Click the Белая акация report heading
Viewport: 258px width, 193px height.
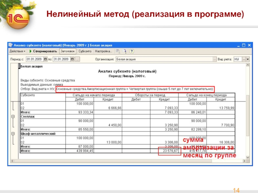[x=32, y=66]
